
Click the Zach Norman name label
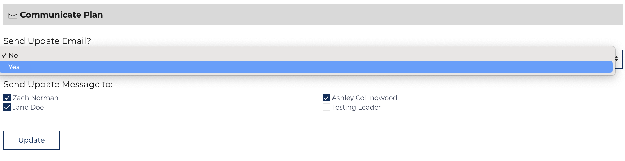[36, 98]
